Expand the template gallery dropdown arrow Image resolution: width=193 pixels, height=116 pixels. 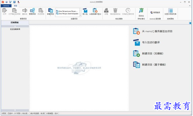[x=80, y=16]
